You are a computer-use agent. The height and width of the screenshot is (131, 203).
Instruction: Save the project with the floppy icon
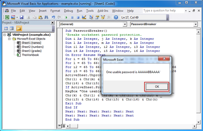21,17
